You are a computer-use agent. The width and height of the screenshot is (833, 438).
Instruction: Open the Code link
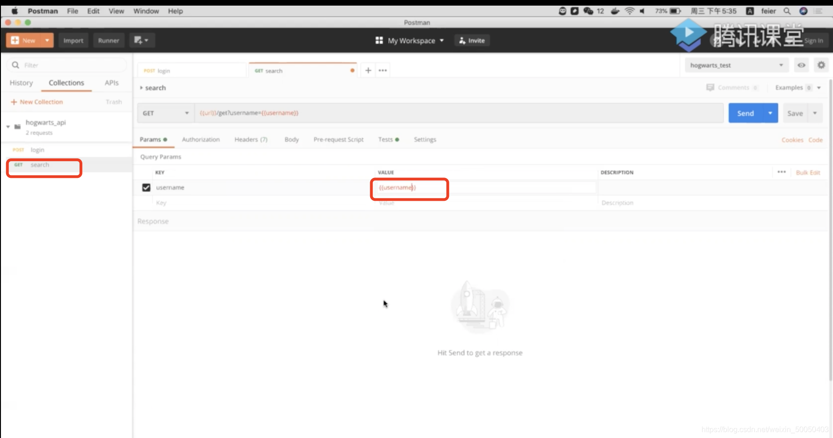pyautogui.click(x=815, y=140)
